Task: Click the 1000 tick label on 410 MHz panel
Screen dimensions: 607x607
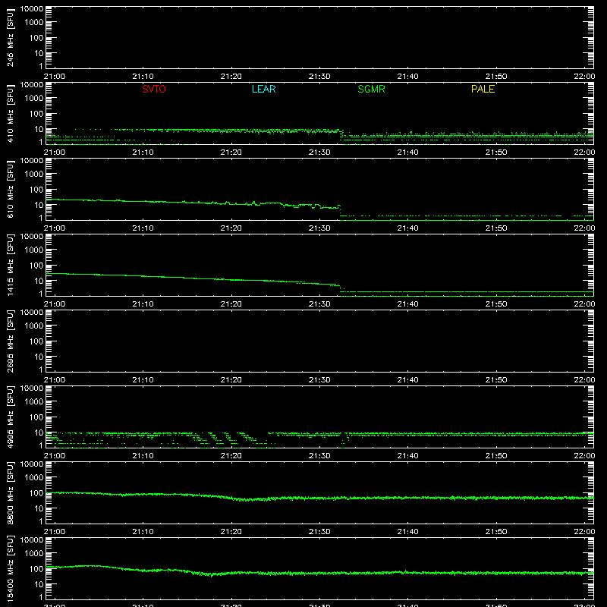Action: point(34,99)
